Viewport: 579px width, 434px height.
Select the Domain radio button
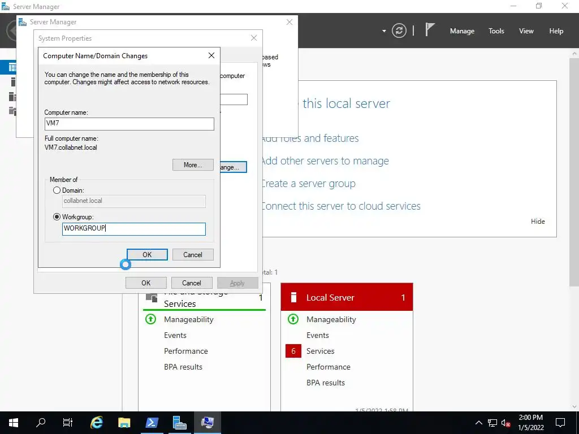57,190
